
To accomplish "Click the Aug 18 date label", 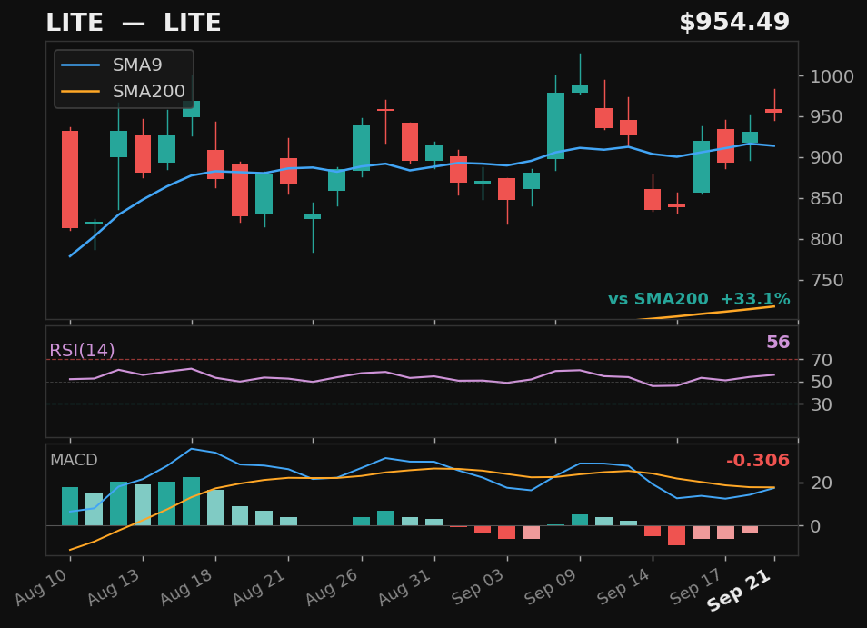I will click(187, 587).
